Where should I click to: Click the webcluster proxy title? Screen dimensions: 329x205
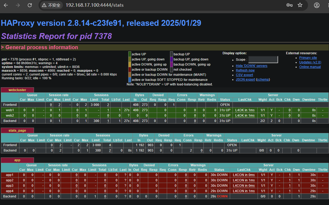17,90
